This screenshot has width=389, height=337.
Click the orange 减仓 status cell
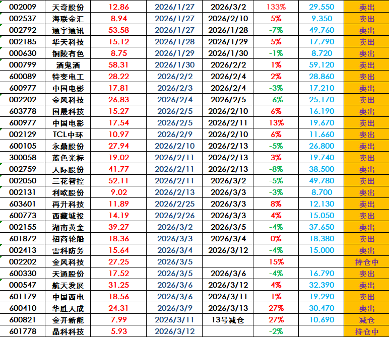(x=367, y=320)
